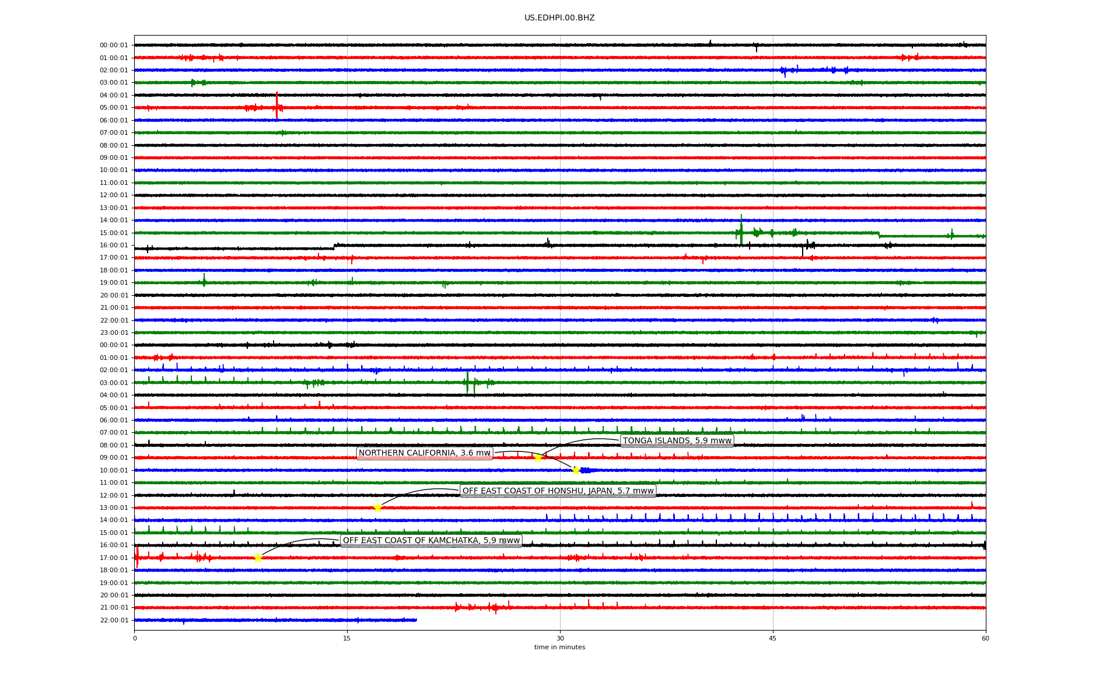Click the Tonga Islands earthquake star marker
1120x700 pixels.
point(538,458)
